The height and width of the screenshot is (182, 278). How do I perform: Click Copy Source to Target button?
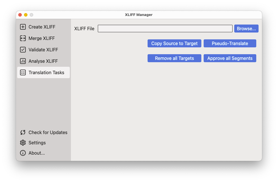(x=174, y=43)
